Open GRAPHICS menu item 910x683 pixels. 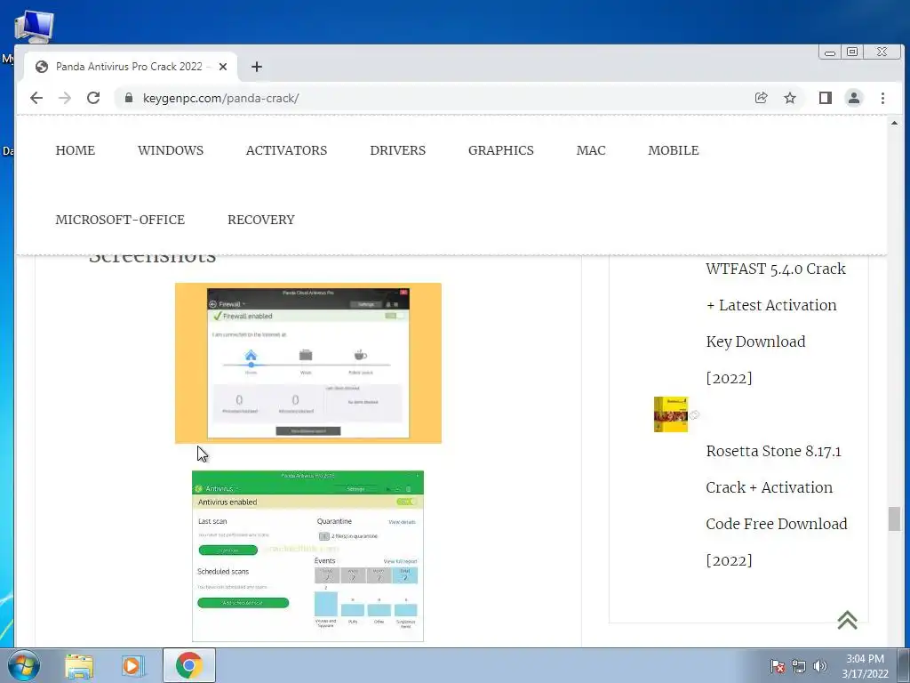(501, 150)
